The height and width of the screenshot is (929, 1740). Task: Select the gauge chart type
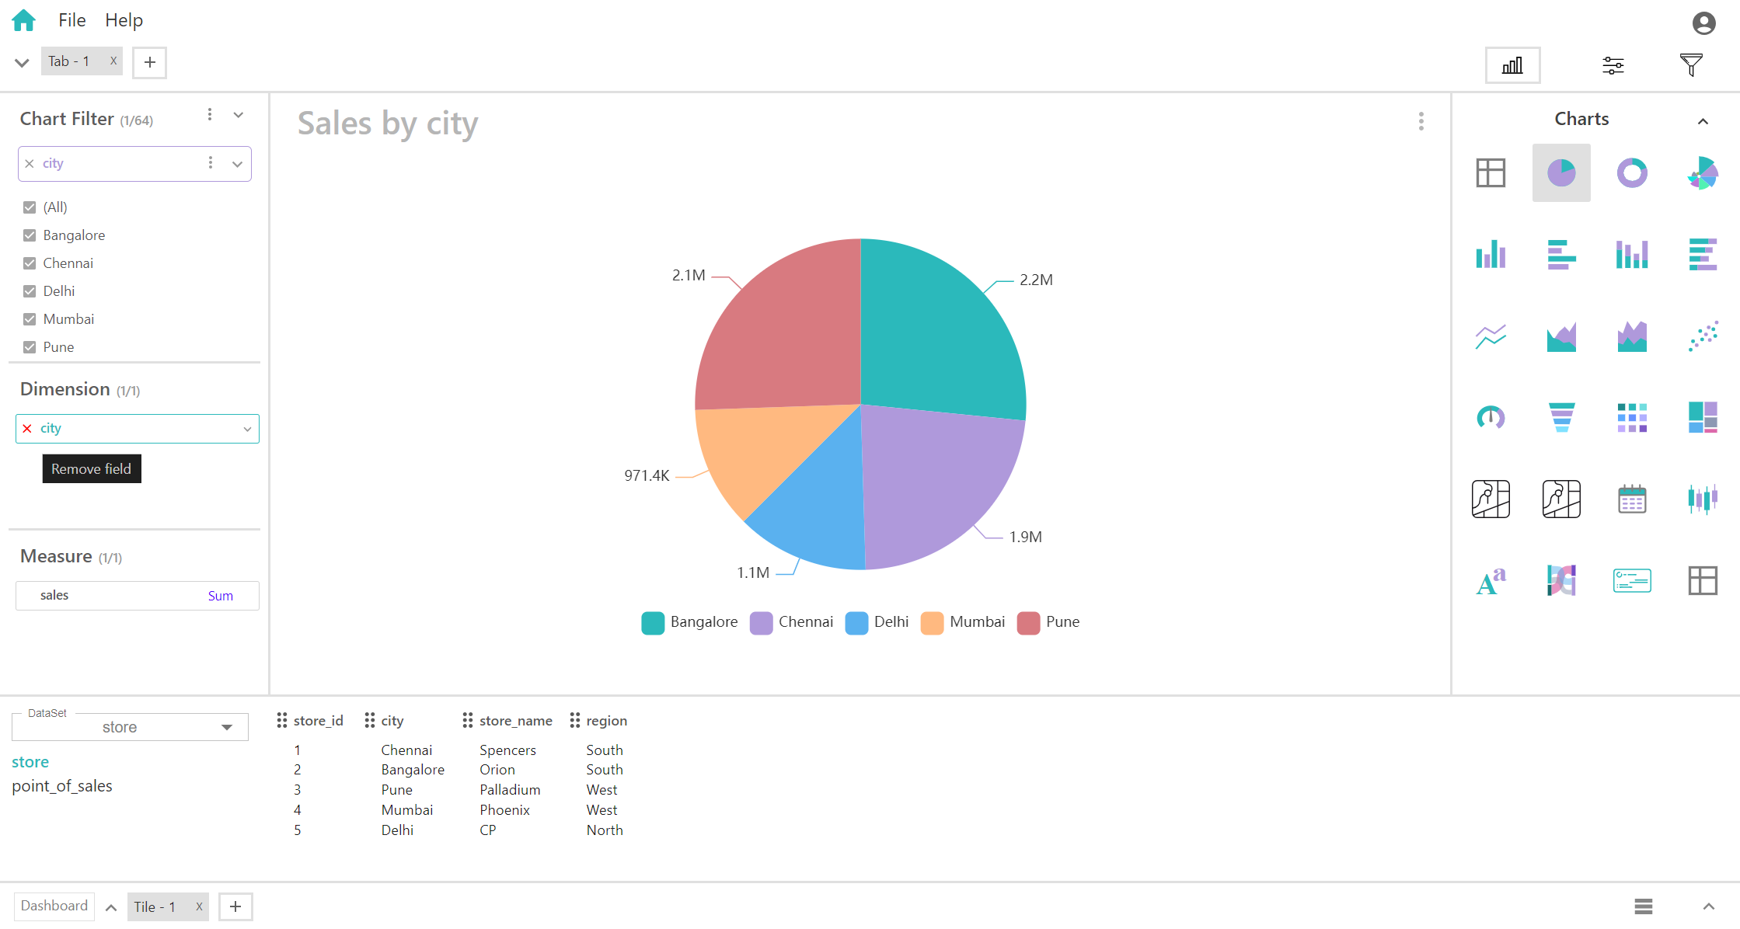[1491, 416]
